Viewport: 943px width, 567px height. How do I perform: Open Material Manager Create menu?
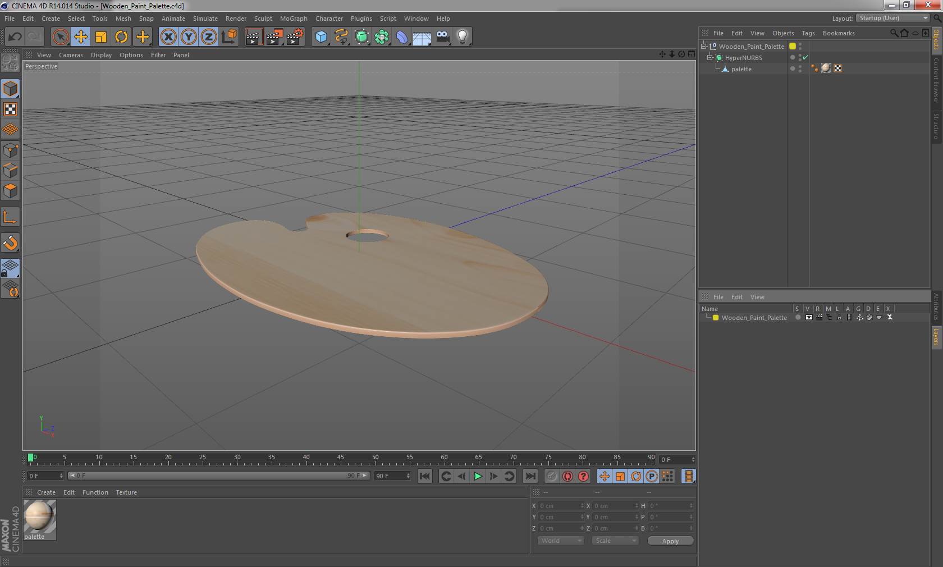(46, 492)
